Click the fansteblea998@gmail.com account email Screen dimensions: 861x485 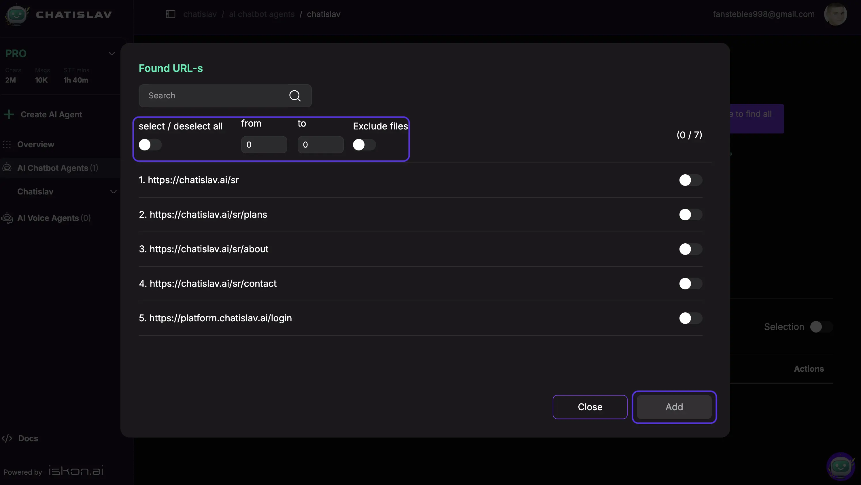(x=763, y=14)
